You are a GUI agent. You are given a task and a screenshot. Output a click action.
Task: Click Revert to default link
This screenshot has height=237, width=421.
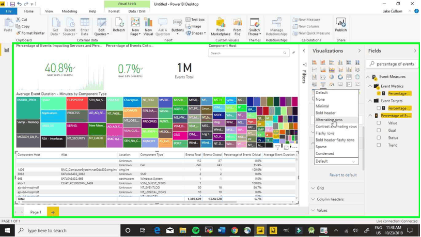click(343, 175)
